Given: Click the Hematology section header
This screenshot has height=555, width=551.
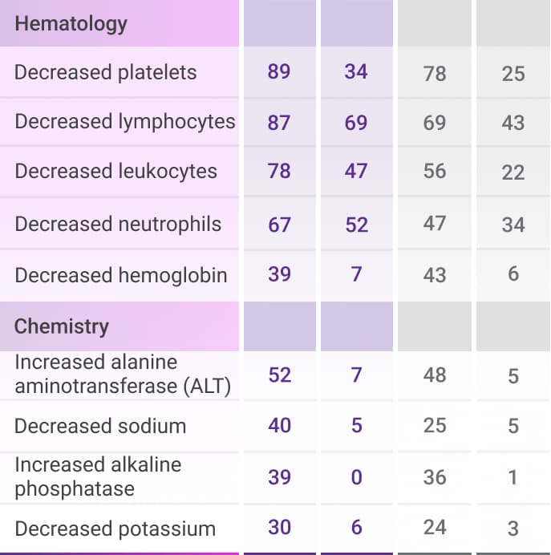Looking at the screenshot, I should point(71,23).
